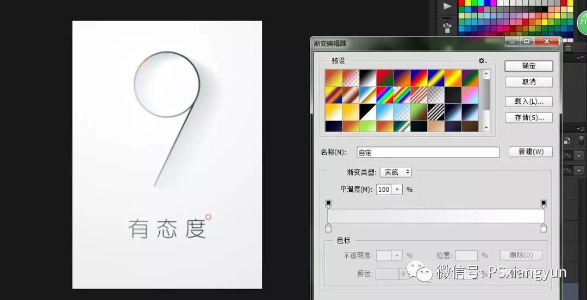Open the Actions panel play icon

point(447,6)
